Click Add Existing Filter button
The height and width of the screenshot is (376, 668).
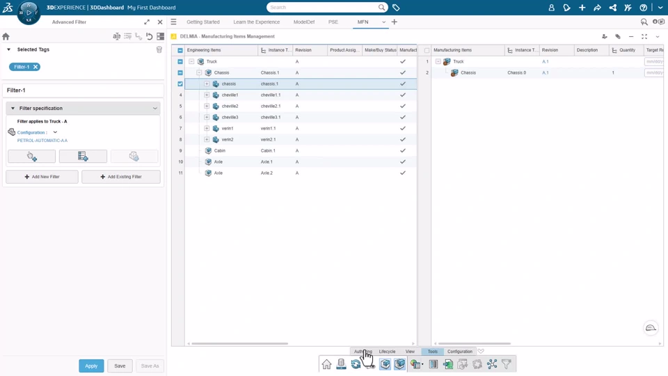point(121,176)
